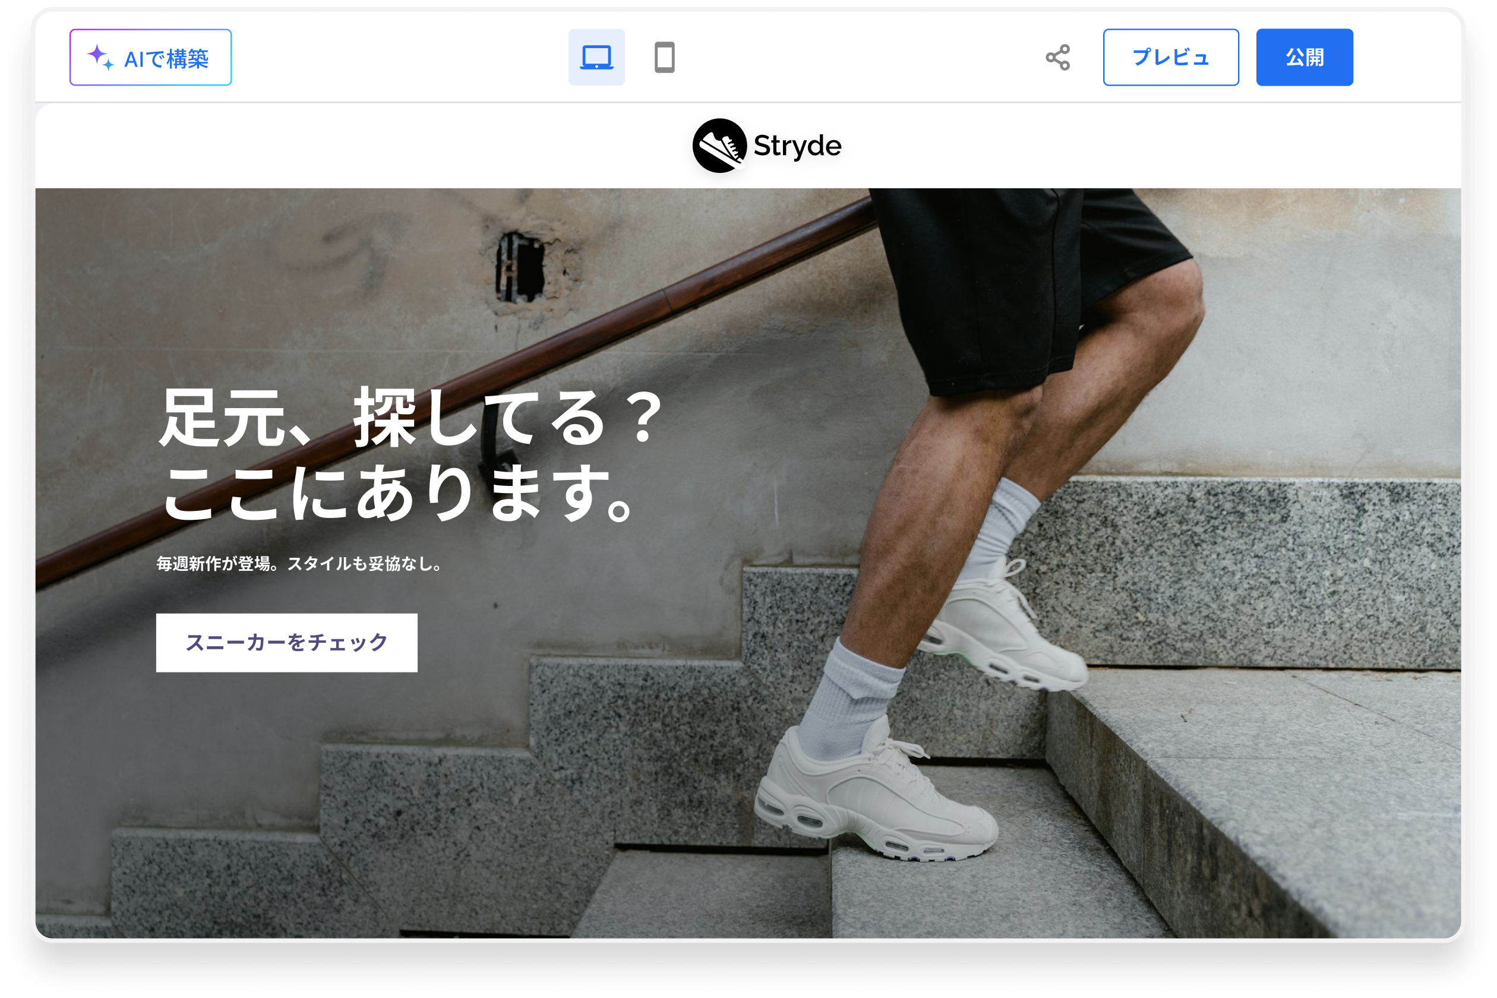Screen dimensions: 1497x998
Task: Click the AIで構築 button
Action: (x=150, y=57)
